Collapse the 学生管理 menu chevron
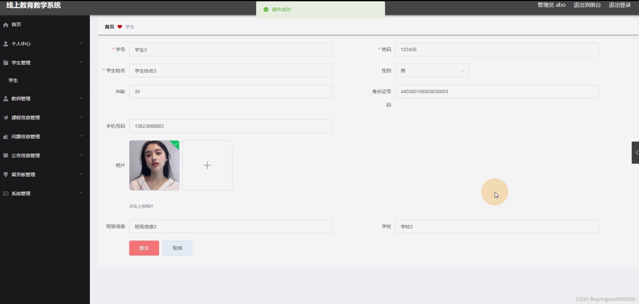 tap(81, 62)
